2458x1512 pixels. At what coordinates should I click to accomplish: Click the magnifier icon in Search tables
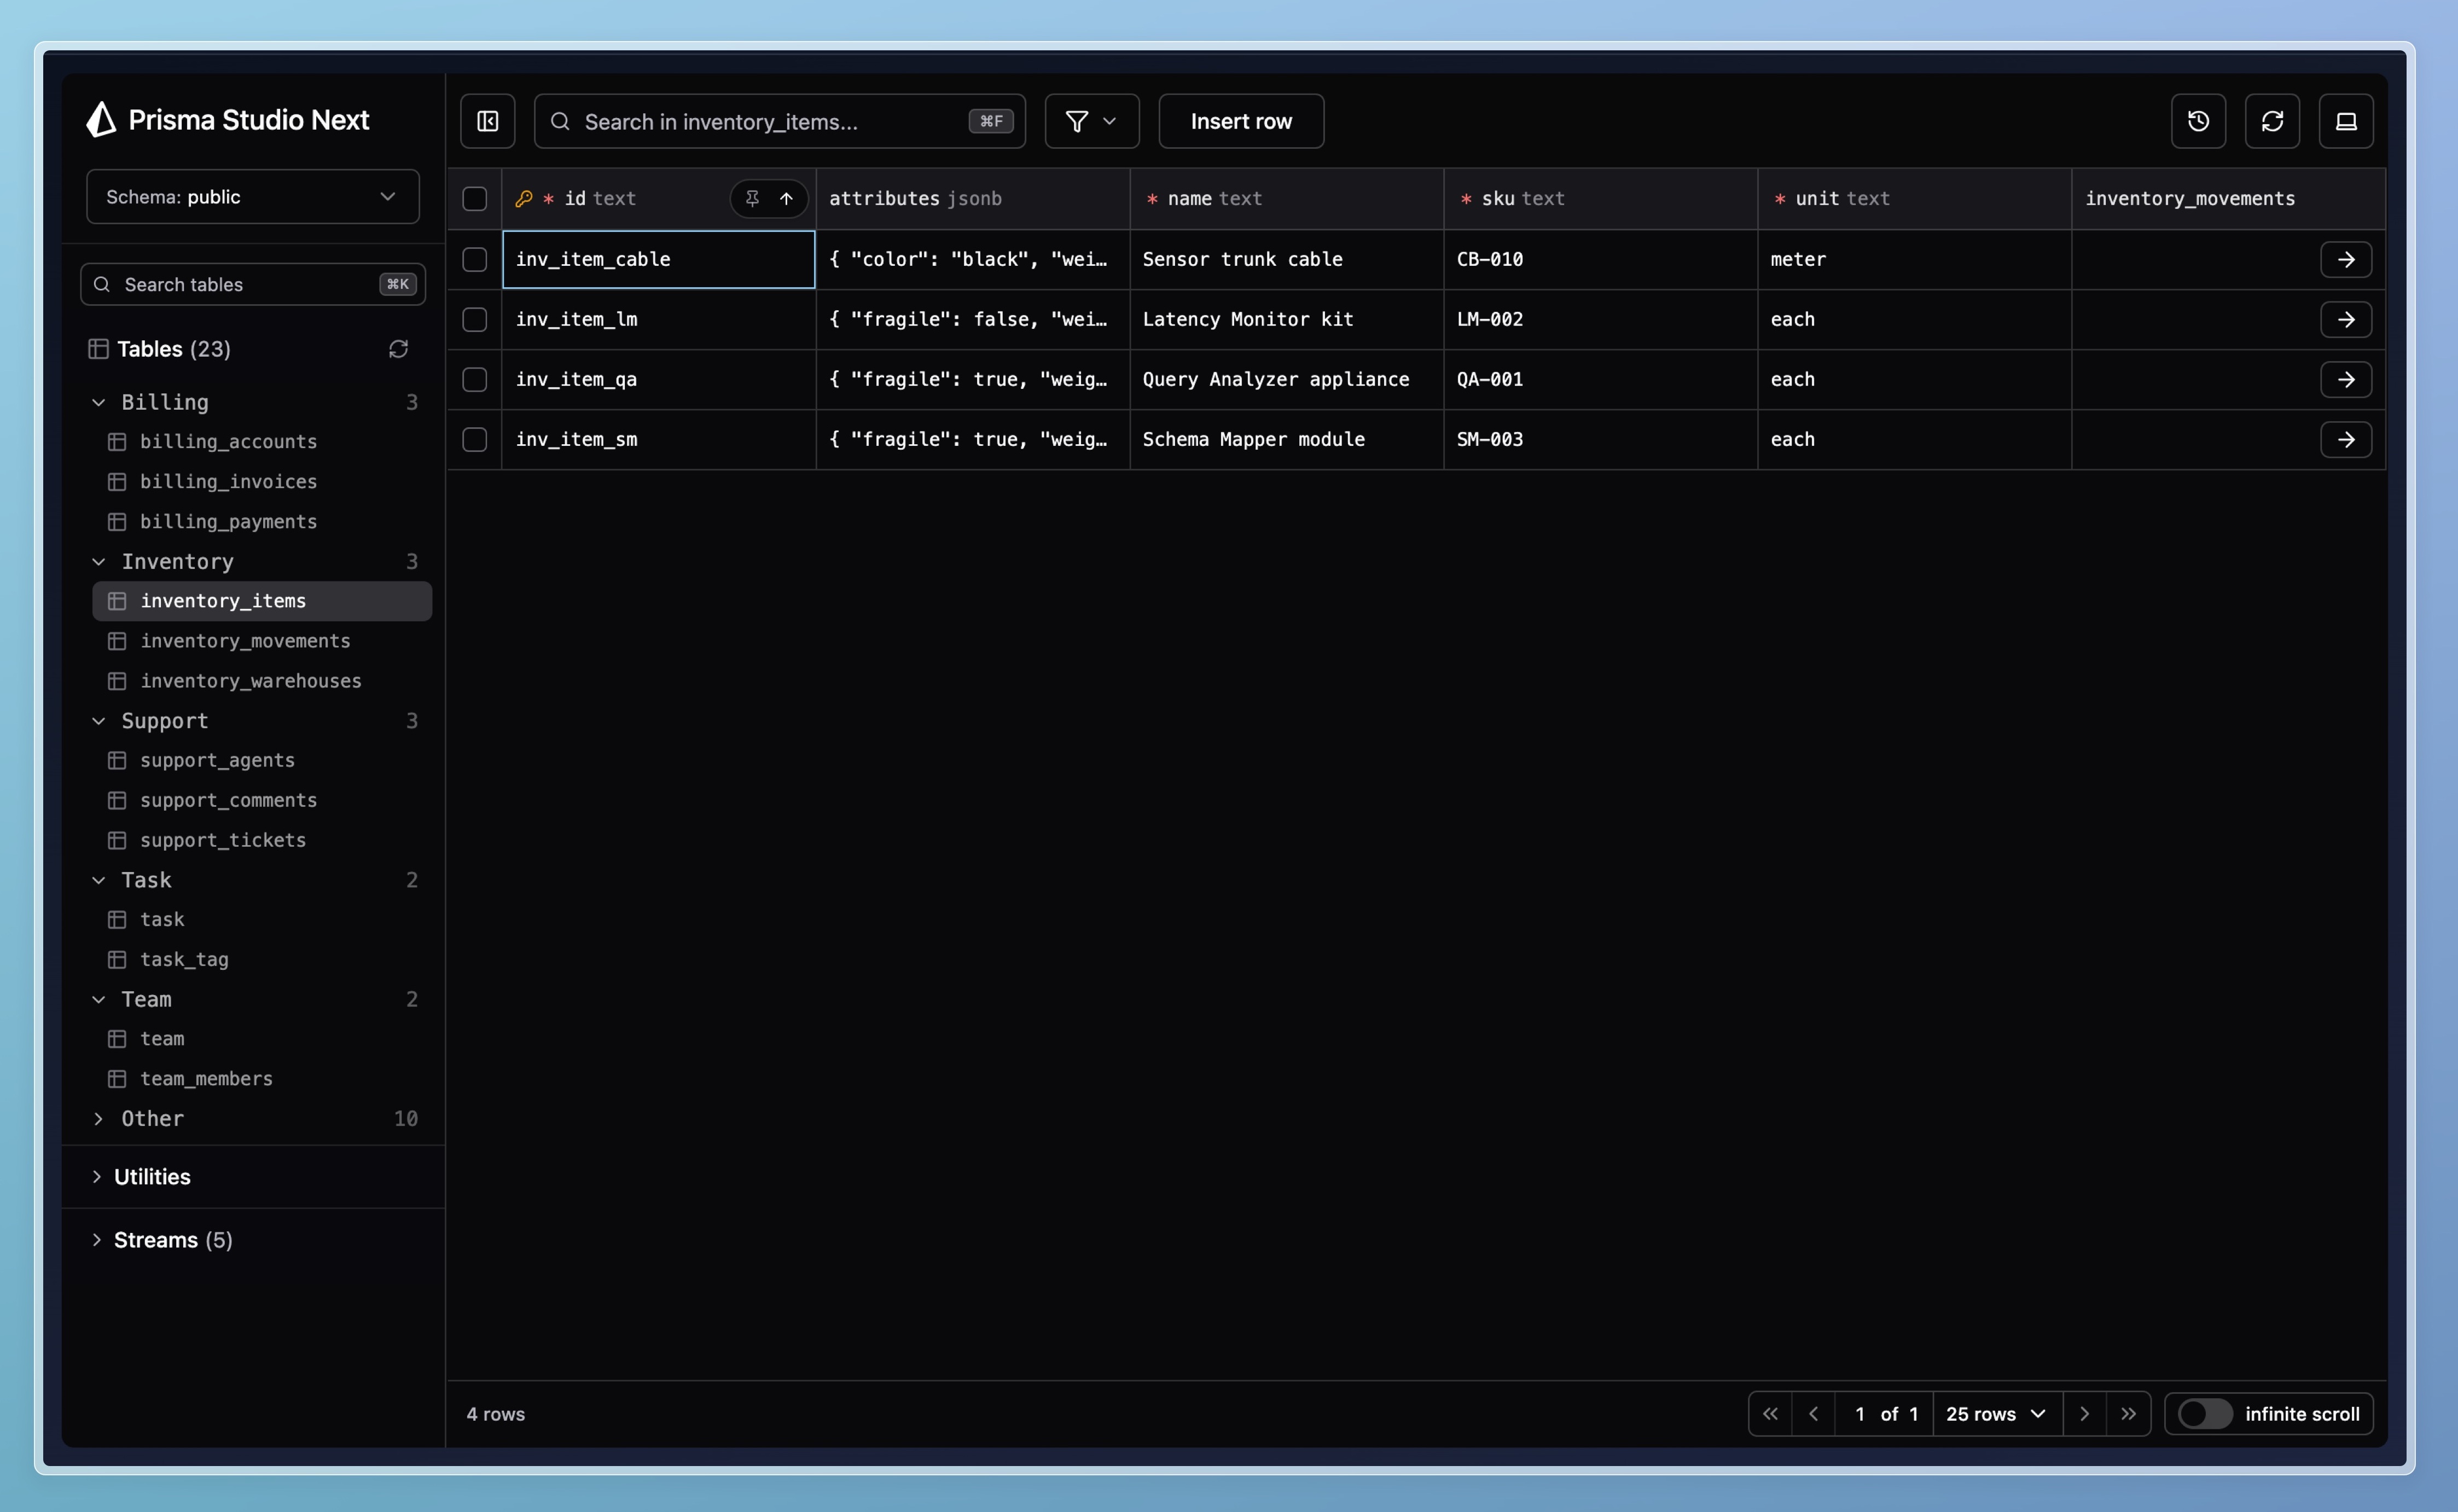coord(102,284)
